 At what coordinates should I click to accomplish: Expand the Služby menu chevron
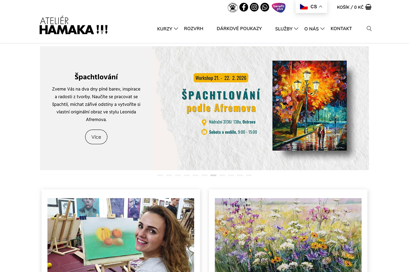click(296, 29)
